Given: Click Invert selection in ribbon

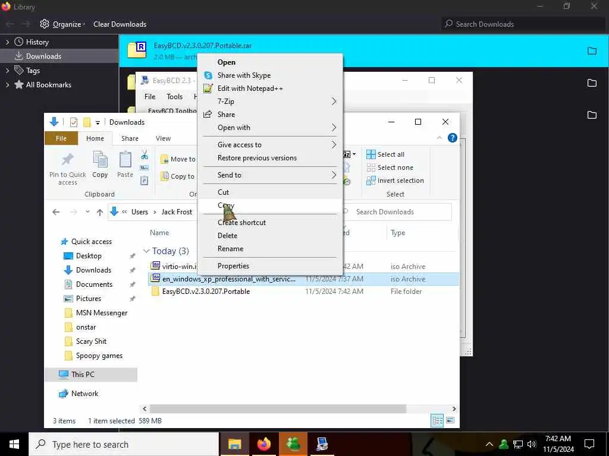Looking at the screenshot, I should pyautogui.click(x=395, y=180).
